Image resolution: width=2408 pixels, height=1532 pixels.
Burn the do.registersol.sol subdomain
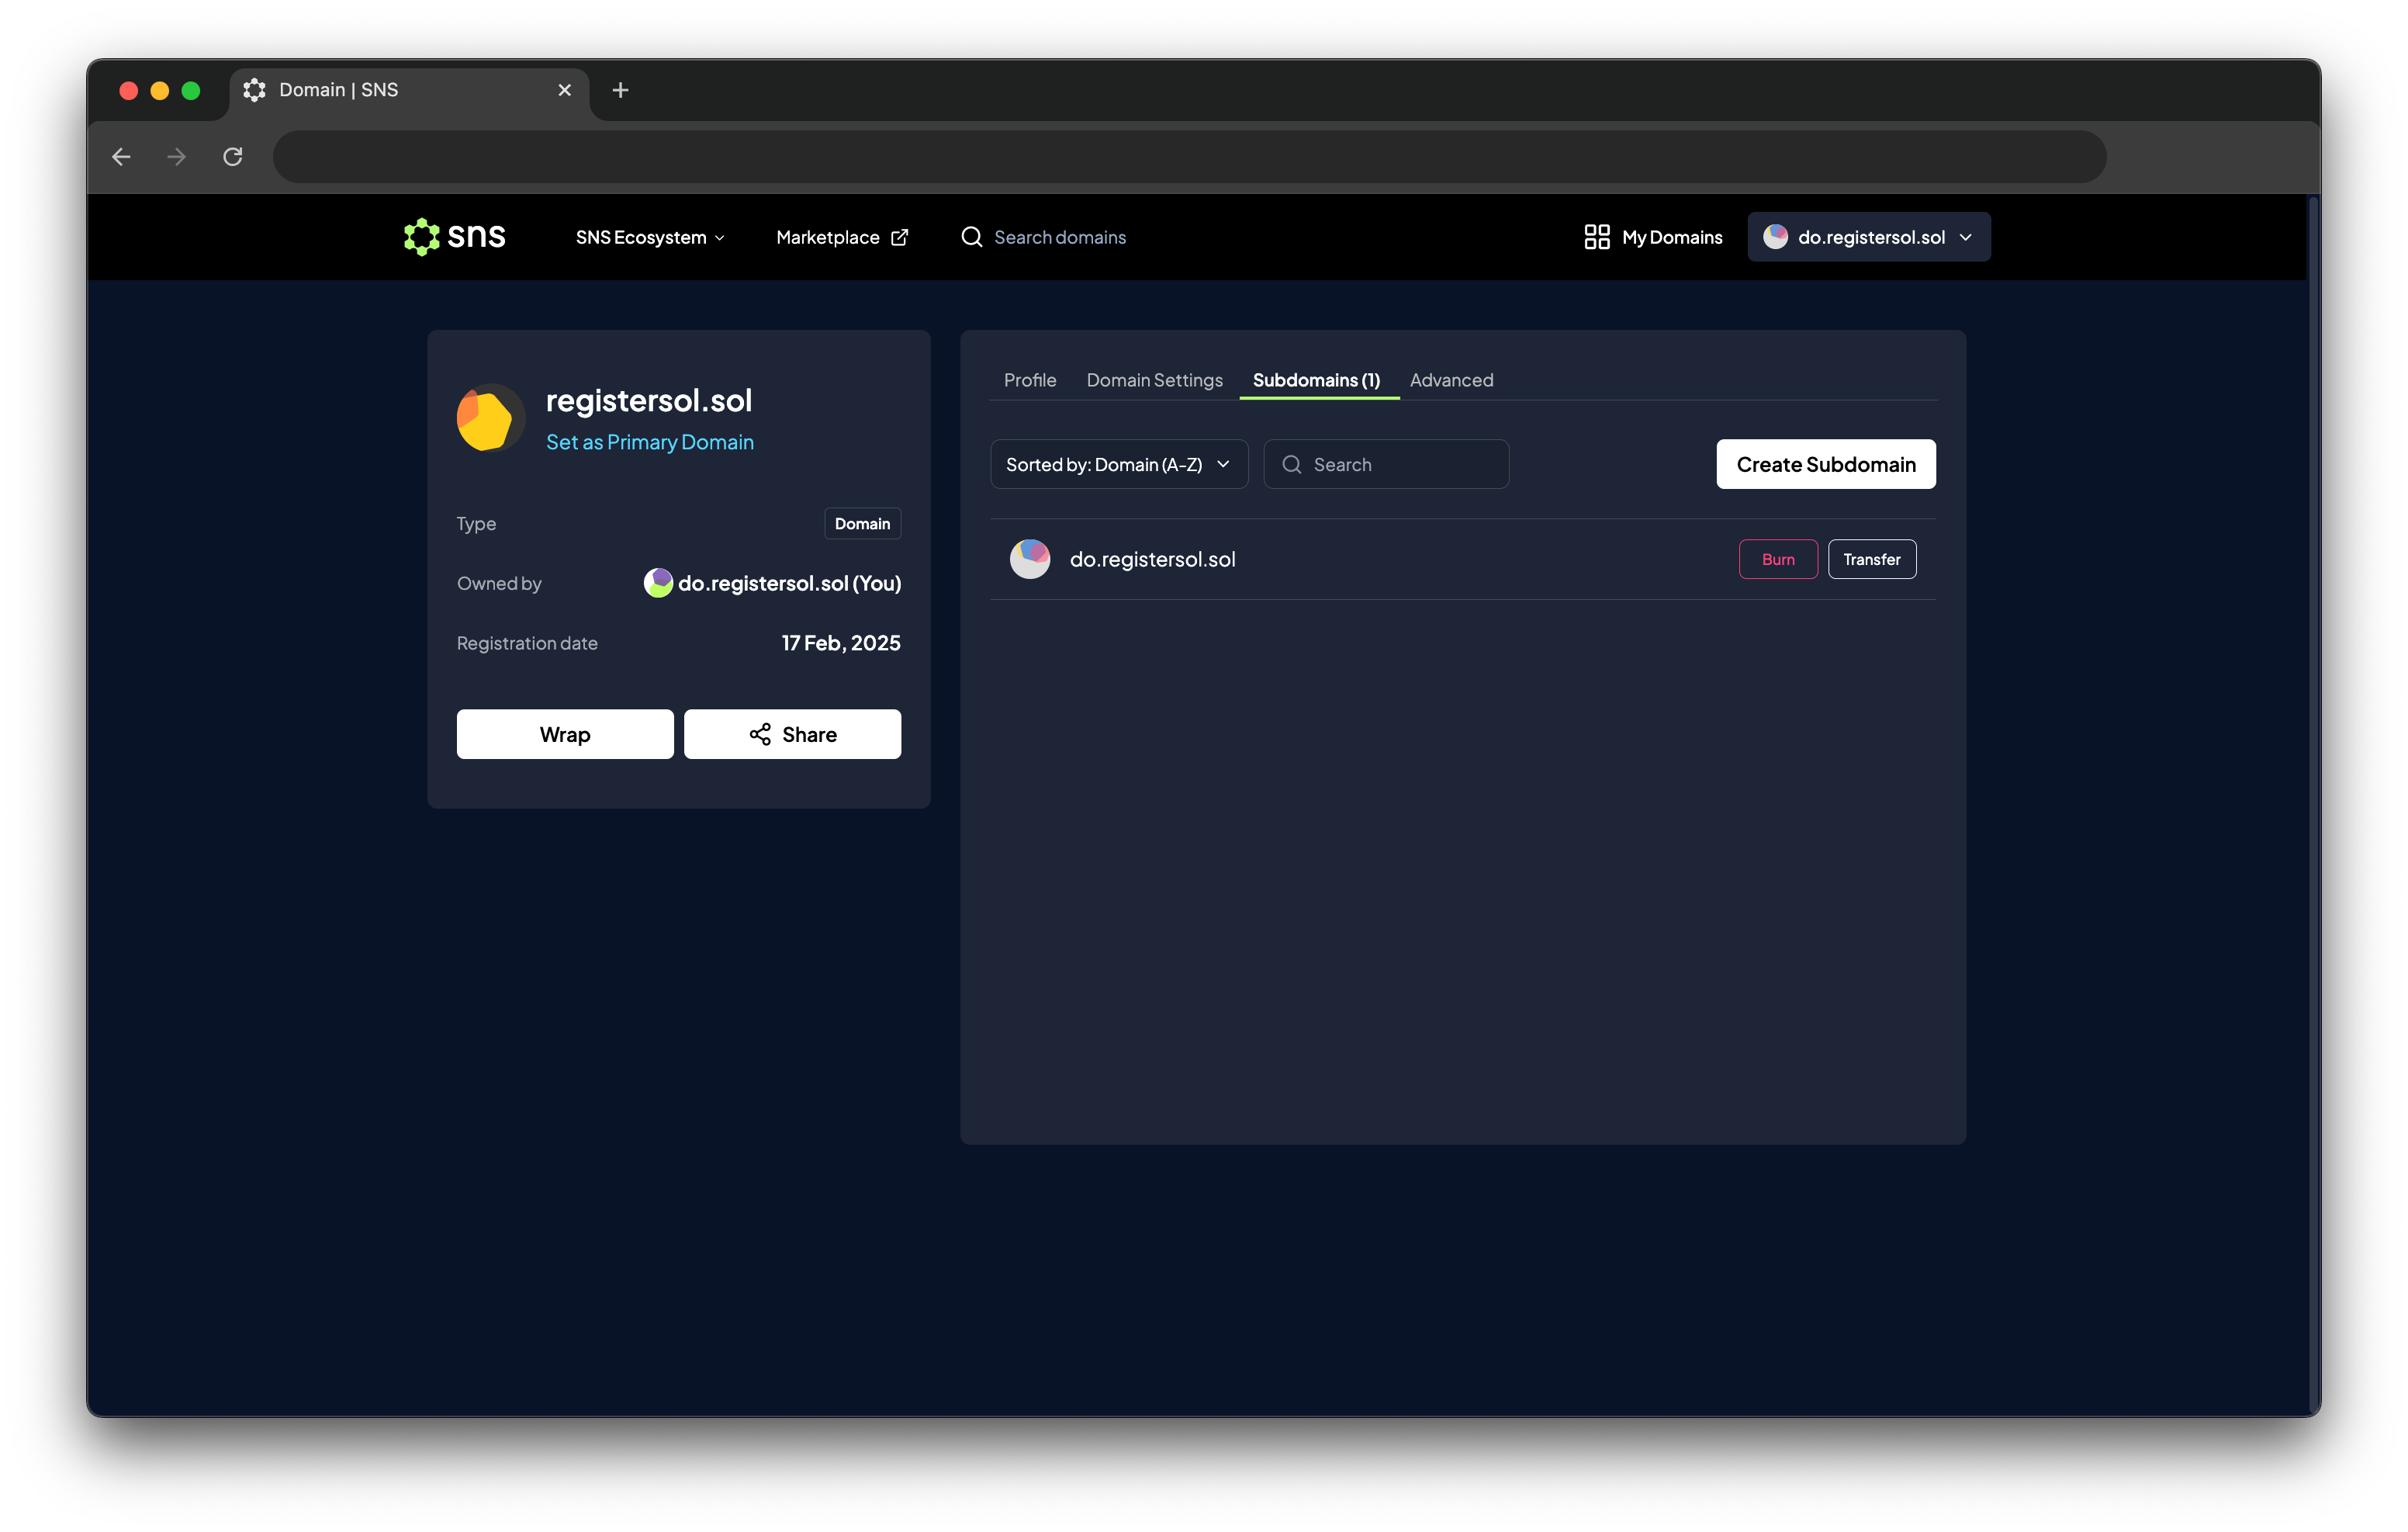[1777, 560]
